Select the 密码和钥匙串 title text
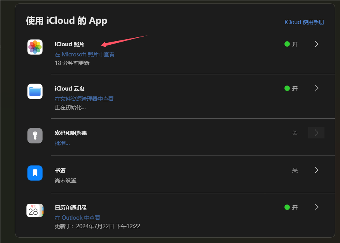This screenshot has width=340, height=243. (71, 133)
